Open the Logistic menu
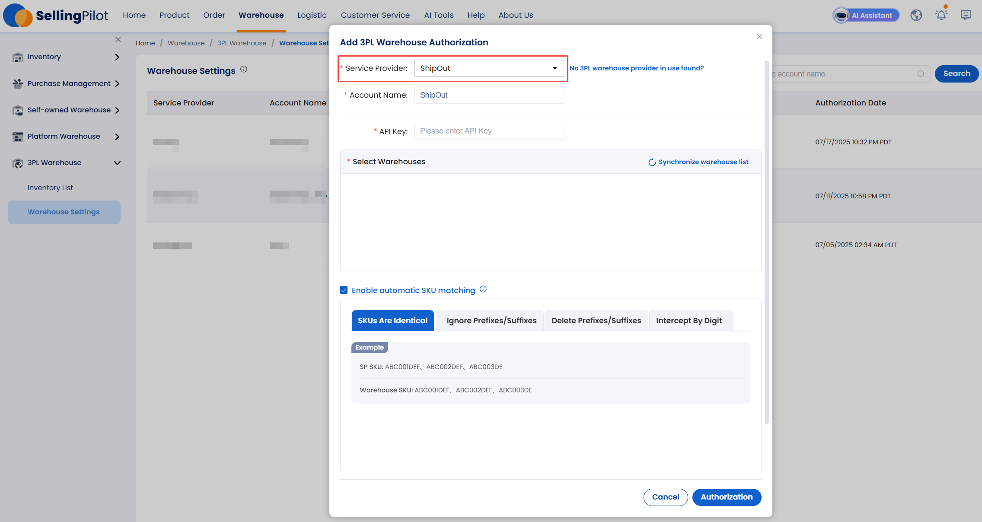The width and height of the screenshot is (982, 522). (312, 15)
